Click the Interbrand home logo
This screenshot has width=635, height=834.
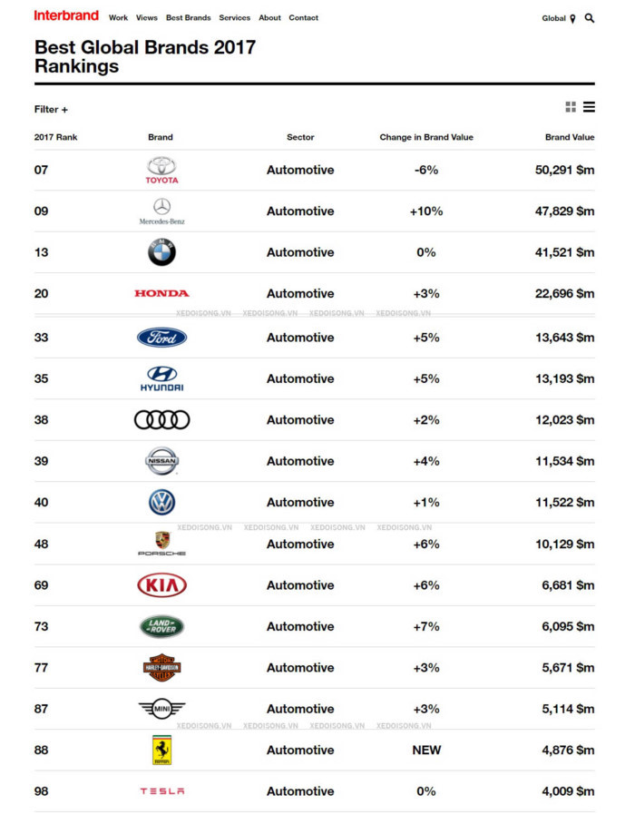click(66, 15)
